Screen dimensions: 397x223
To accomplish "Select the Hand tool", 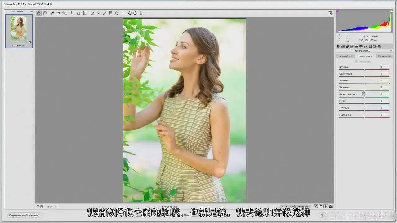I will coord(45,13).
